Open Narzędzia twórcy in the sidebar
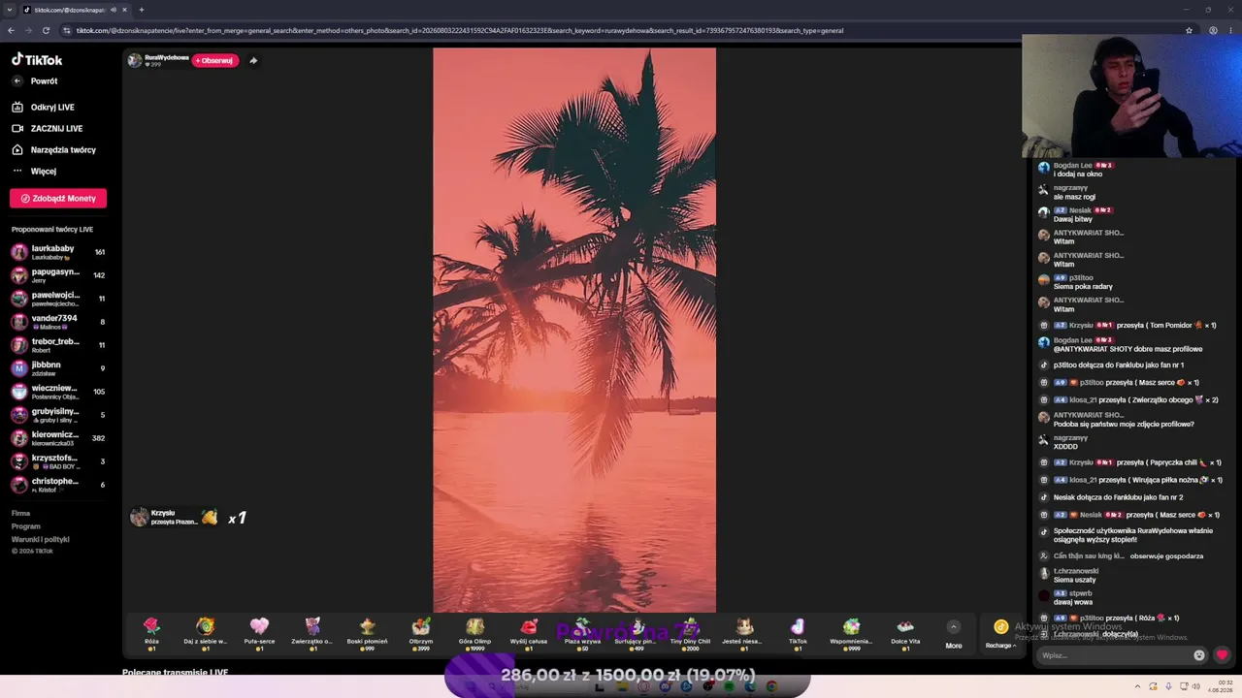The image size is (1242, 698). point(54,150)
